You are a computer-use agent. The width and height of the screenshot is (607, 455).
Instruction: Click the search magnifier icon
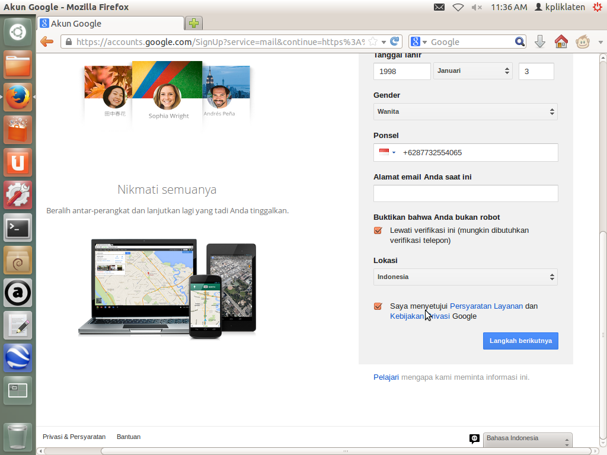pyautogui.click(x=519, y=41)
